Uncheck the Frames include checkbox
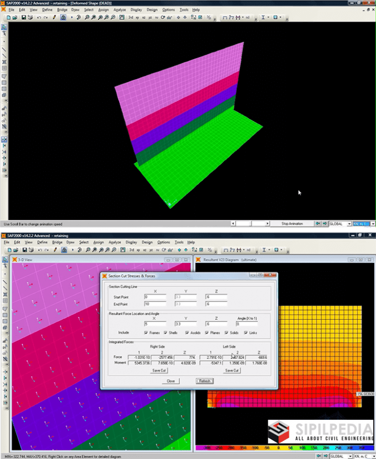Screen dimensions: 376x459 (145, 333)
